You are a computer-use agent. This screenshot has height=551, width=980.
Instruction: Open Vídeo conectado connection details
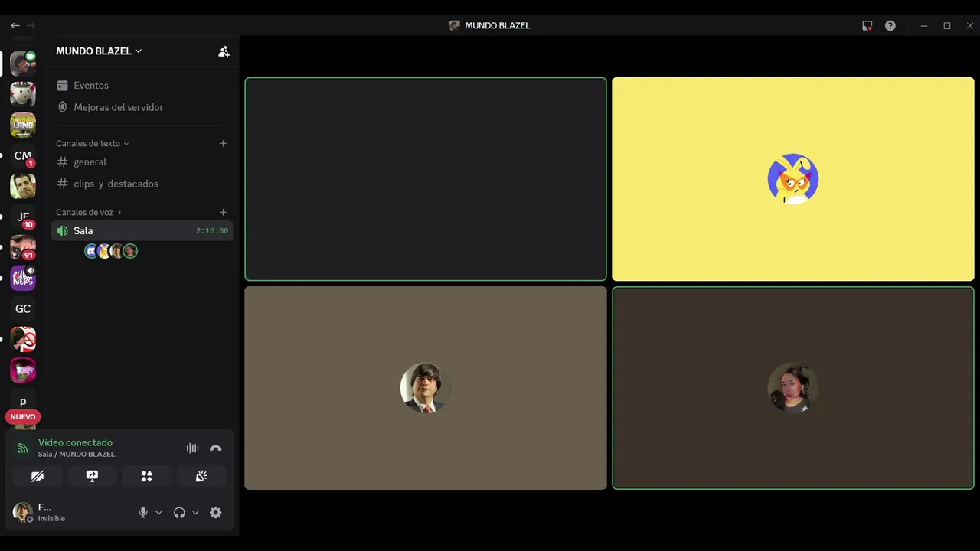75,442
